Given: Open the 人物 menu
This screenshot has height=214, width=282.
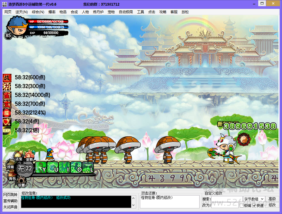Looking at the screenshot, I should (x=85, y=12).
